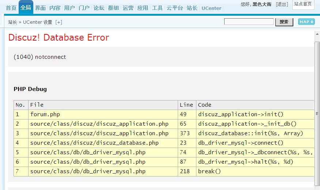Select the 全局 tab
Screen dimensions: 320x190
pos(26,8)
